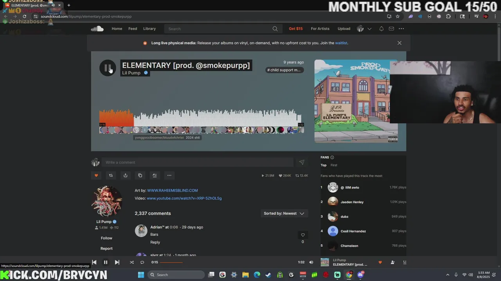
Task: Send the comment with the arrow icon
Action: point(302,162)
